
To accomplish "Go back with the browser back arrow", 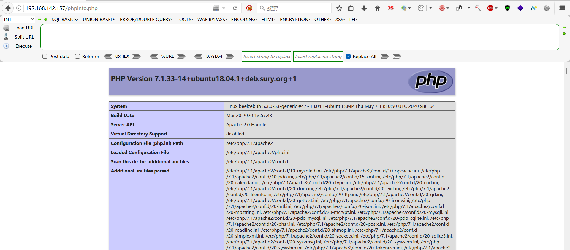I will (8, 8).
